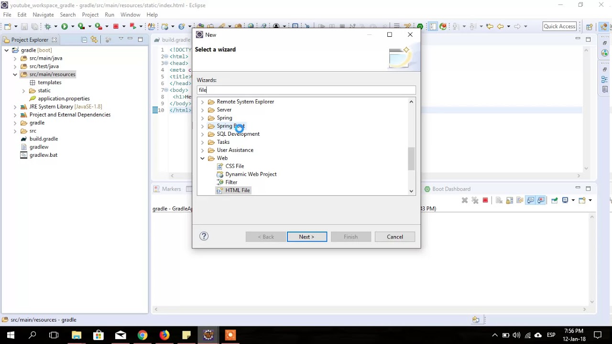This screenshot has width=612, height=344.
Task: Open Chrome from the taskbar
Action: (142, 335)
